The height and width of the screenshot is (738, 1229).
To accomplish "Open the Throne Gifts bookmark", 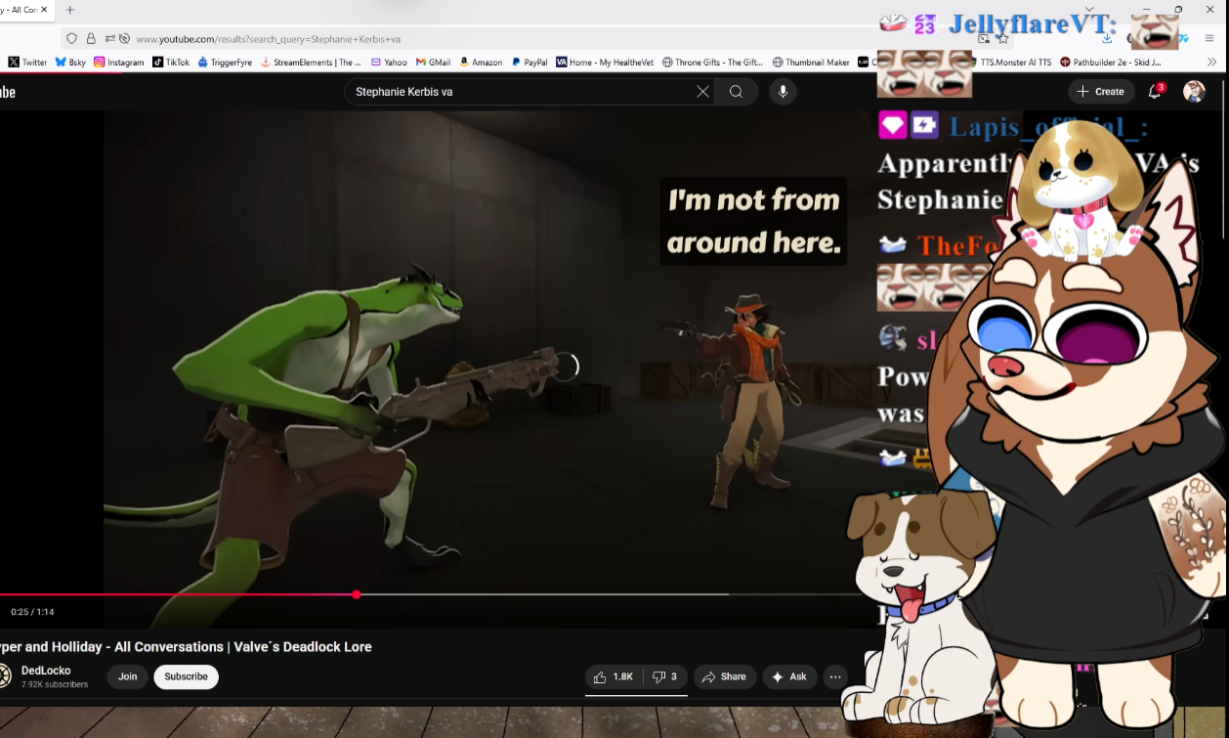I will pos(712,63).
